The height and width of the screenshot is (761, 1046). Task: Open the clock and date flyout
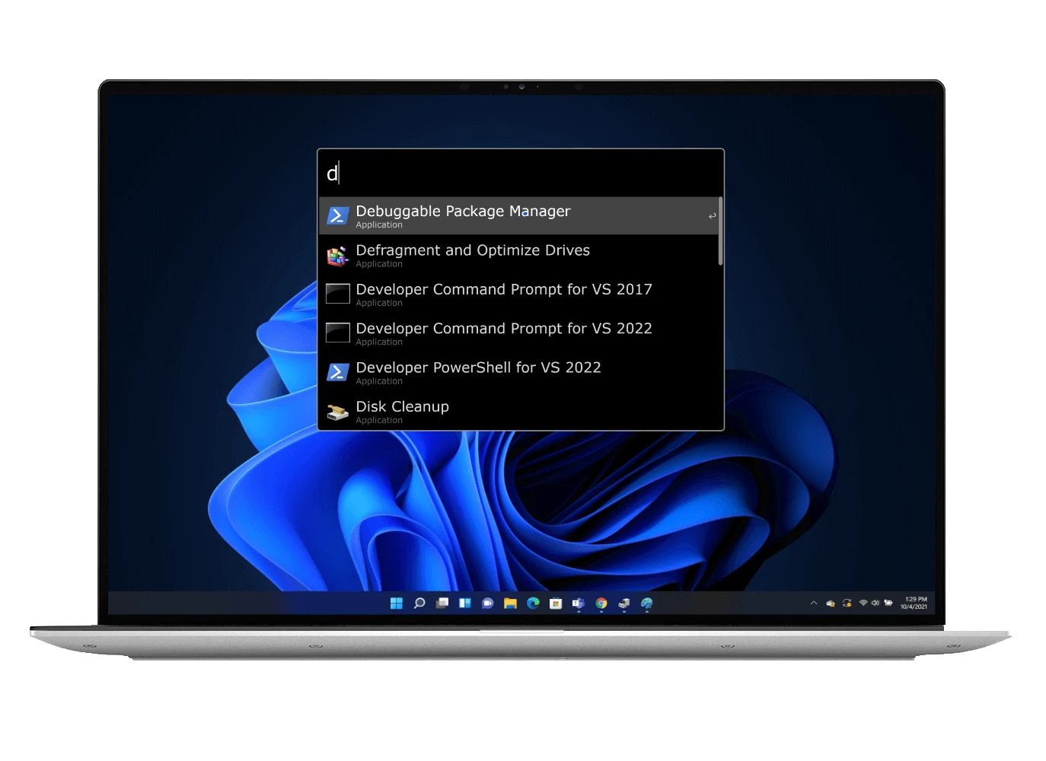coord(914,603)
